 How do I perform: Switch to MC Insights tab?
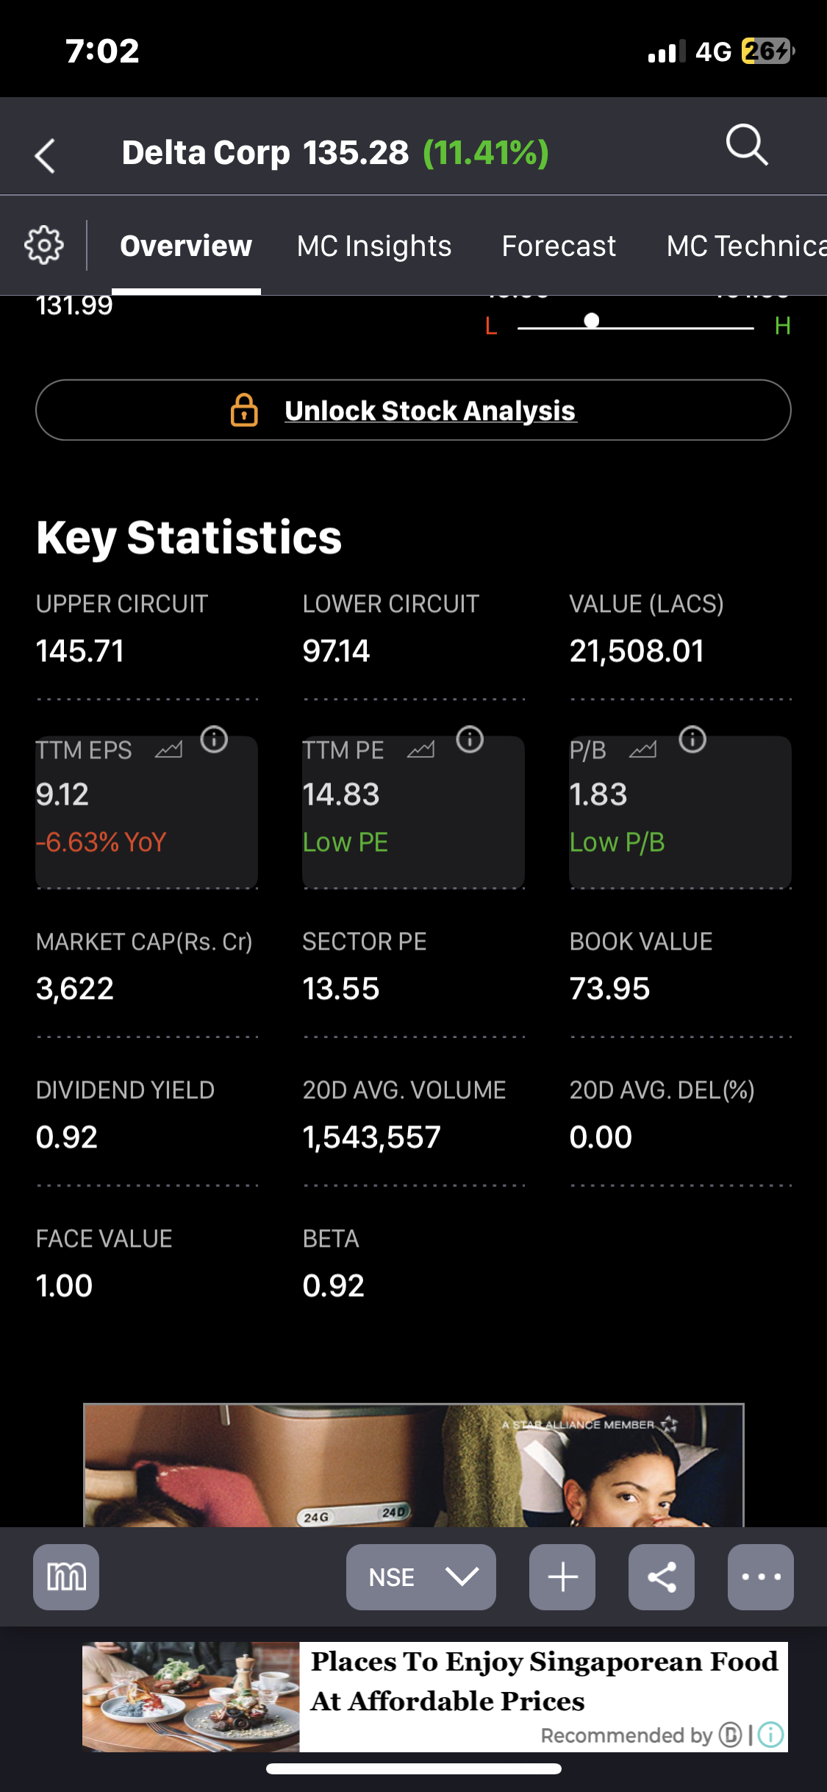(374, 246)
